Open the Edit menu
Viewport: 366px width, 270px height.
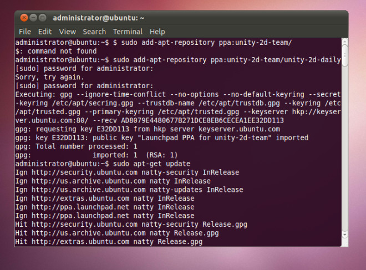[x=45, y=32]
